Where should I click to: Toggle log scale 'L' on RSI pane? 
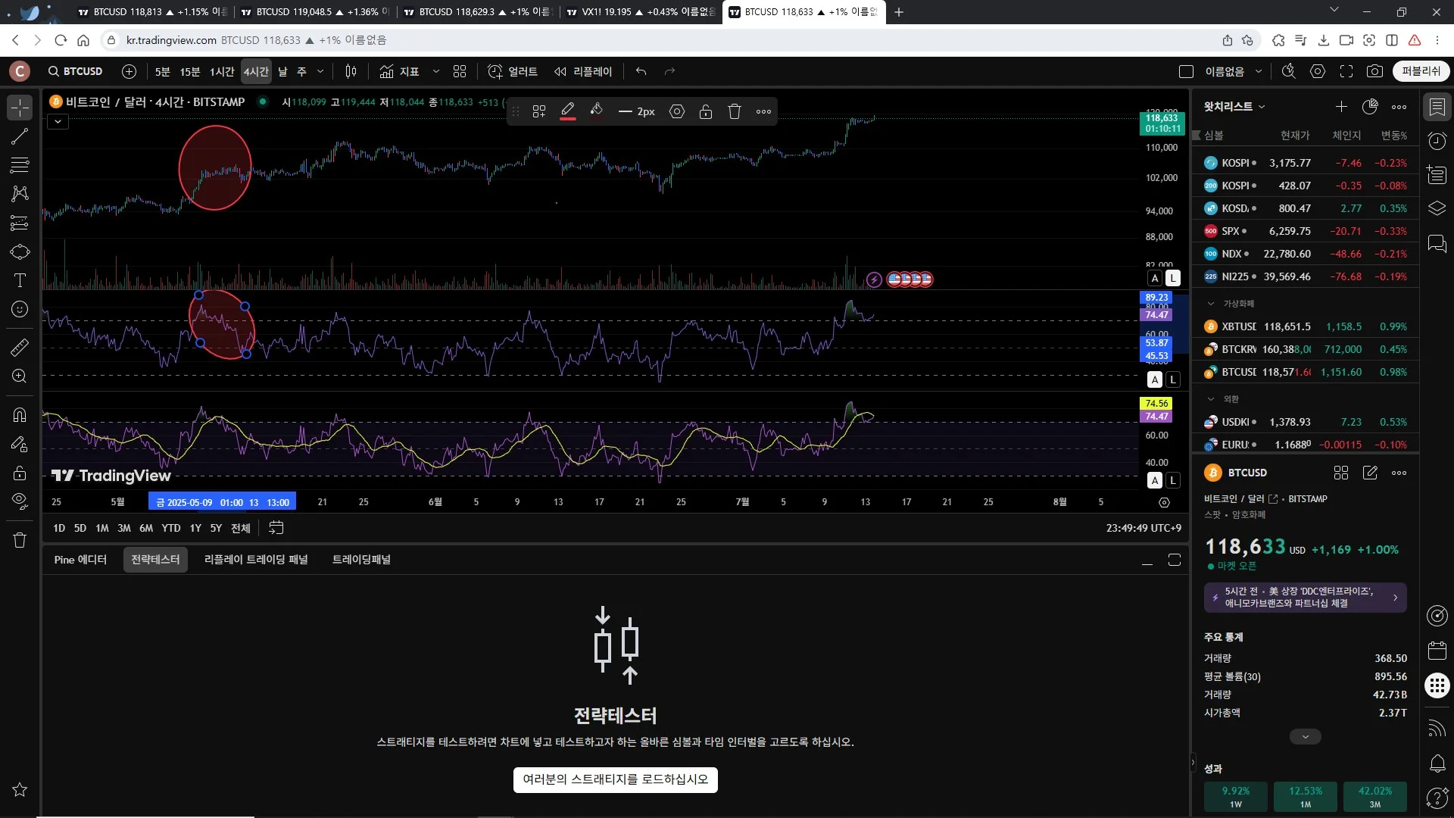click(1172, 379)
